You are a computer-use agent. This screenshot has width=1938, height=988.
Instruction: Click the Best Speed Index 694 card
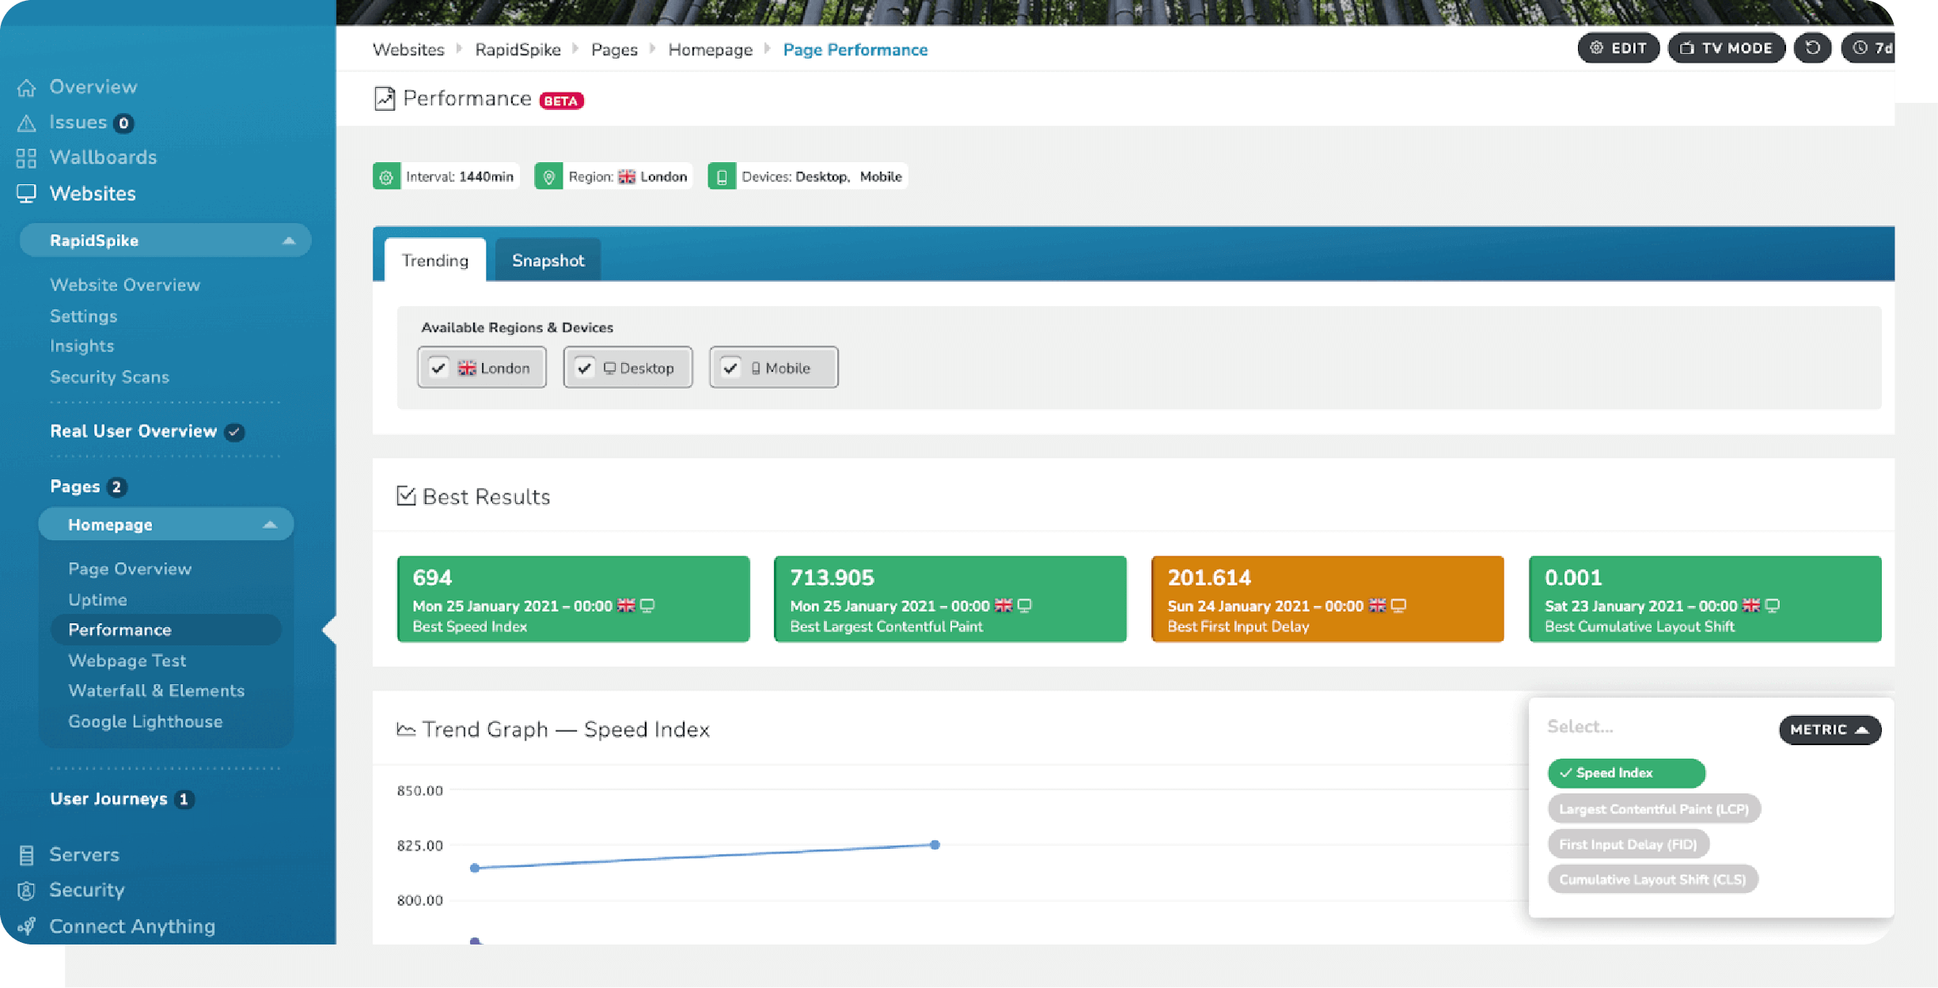coord(573,600)
